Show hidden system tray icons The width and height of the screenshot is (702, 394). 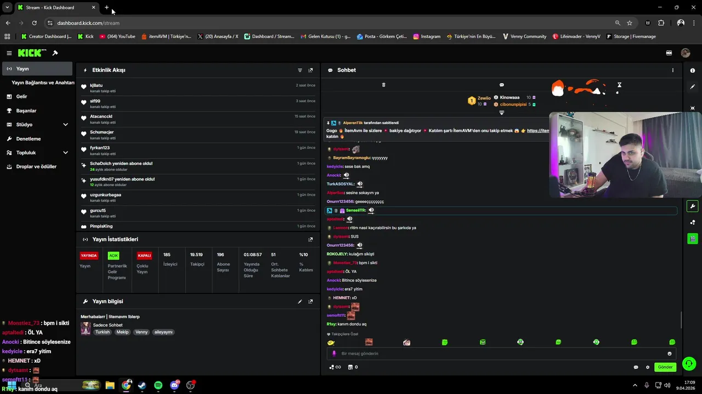pos(635,385)
